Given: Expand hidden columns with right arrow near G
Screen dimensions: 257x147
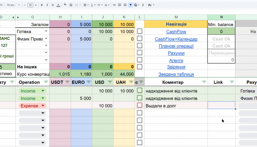Looking at the screenshot, I should (x=18, y=17).
